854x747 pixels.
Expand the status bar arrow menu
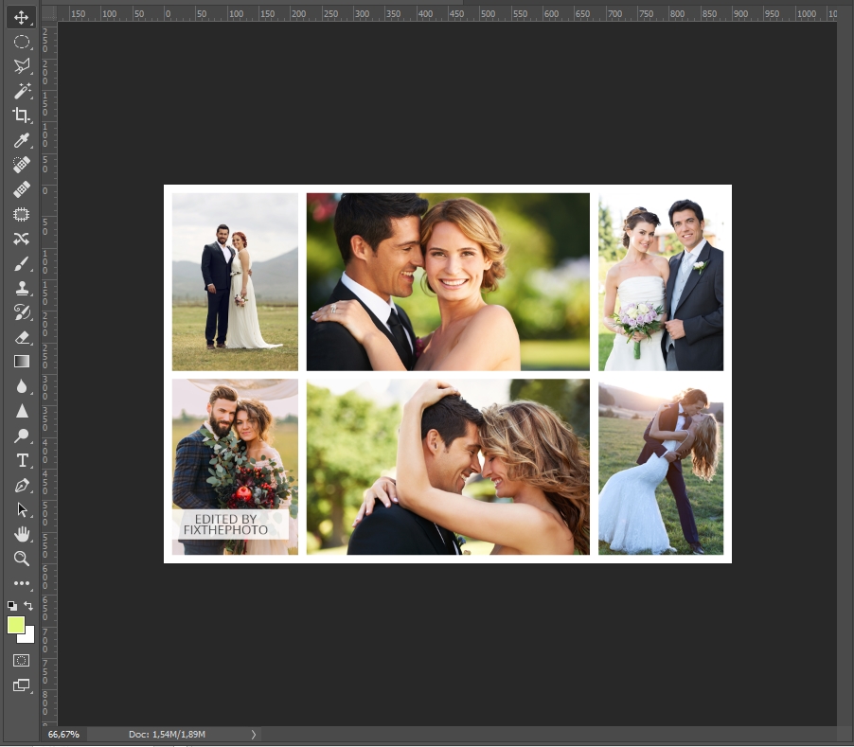click(253, 734)
